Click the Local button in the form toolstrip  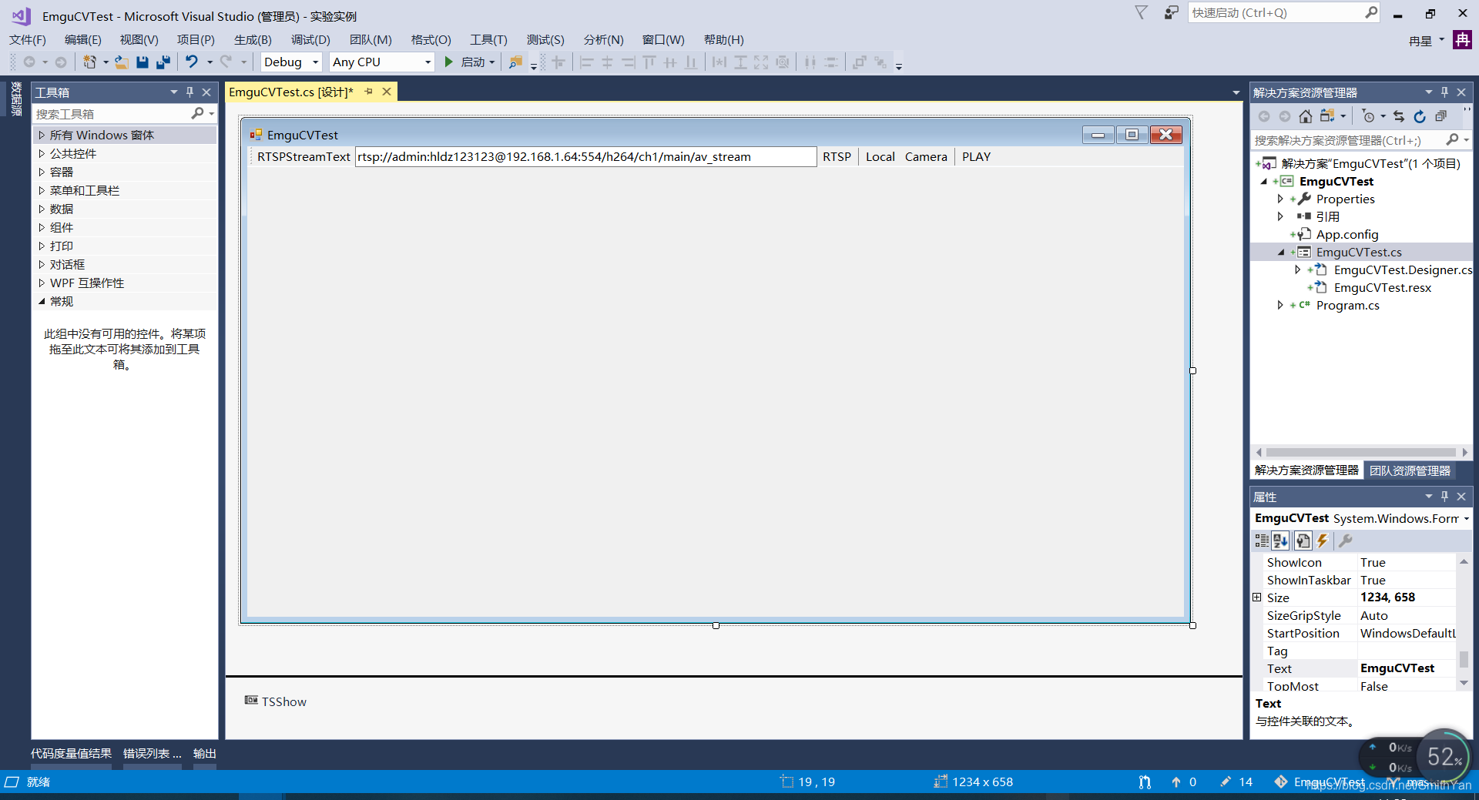click(x=880, y=156)
